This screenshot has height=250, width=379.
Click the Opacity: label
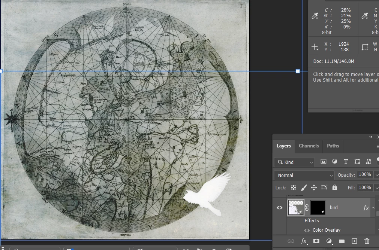click(x=346, y=175)
